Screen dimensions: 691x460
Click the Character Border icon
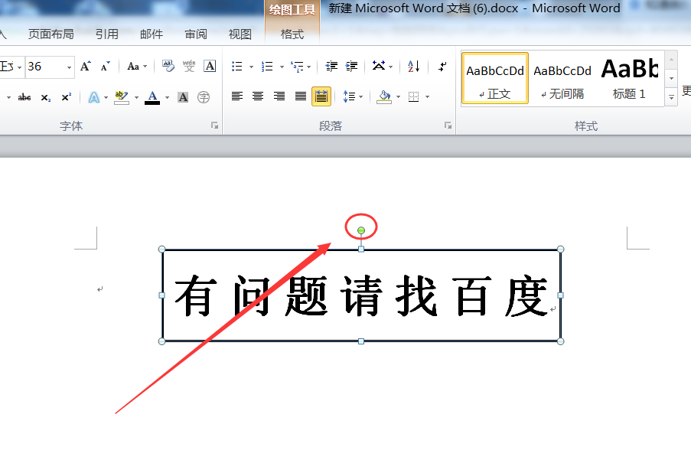point(210,66)
